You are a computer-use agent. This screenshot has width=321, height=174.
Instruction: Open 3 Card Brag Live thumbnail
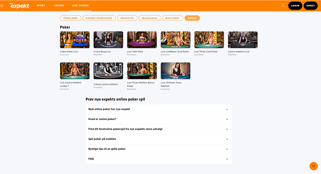coord(108,40)
